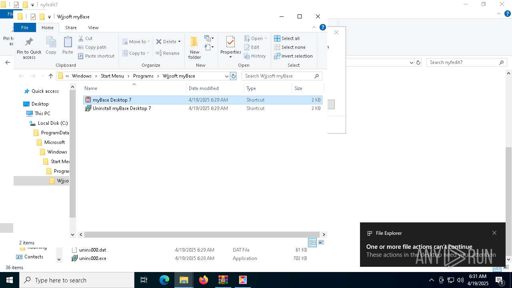
Task: Open Task View on taskbar
Action: [144, 280]
